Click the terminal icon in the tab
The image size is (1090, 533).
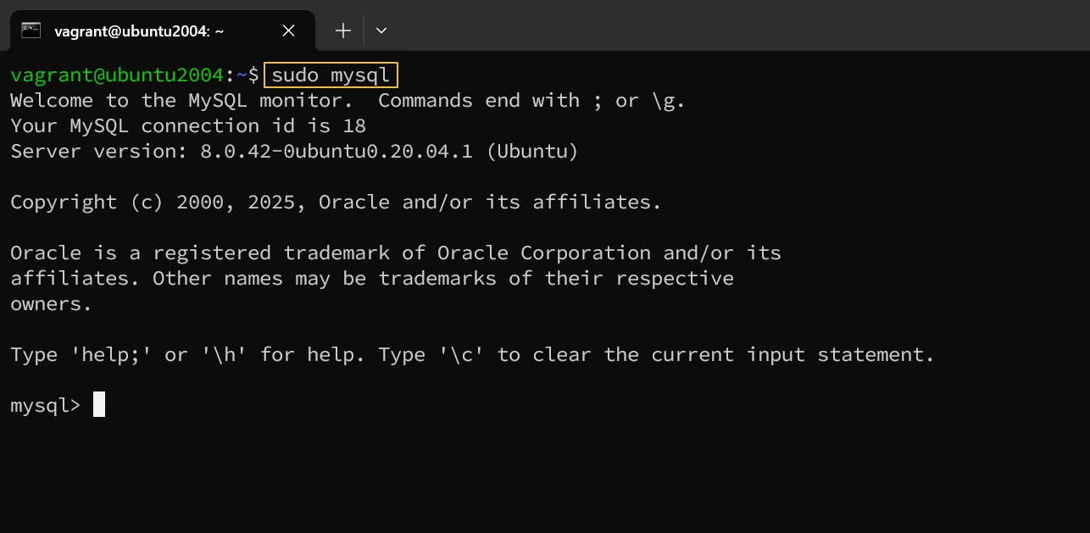(31, 31)
